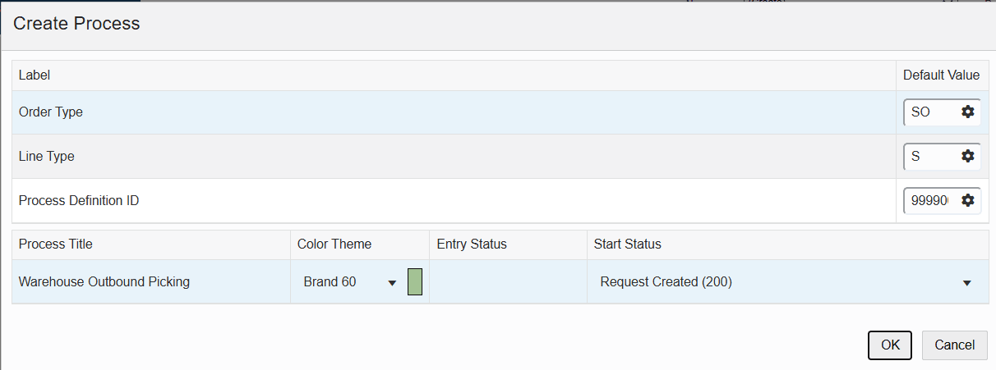Image resolution: width=996 pixels, height=370 pixels.
Task: Open the gear settings for Line Type
Action: [967, 156]
